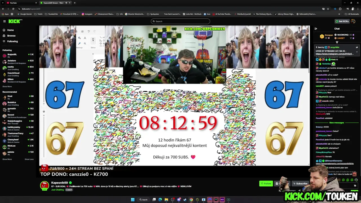This screenshot has width=361, height=203.
Task: Open File Explorer from the taskbar
Action: [166, 200]
